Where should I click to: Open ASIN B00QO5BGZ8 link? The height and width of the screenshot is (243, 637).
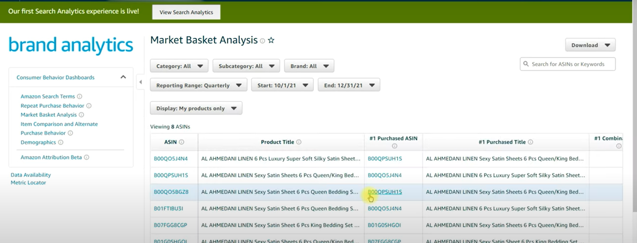point(171,192)
